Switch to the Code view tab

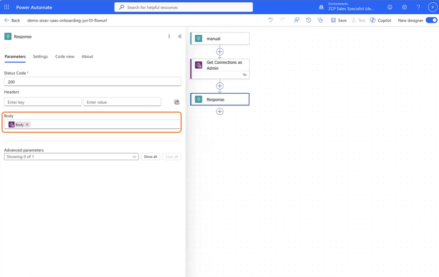[65, 56]
